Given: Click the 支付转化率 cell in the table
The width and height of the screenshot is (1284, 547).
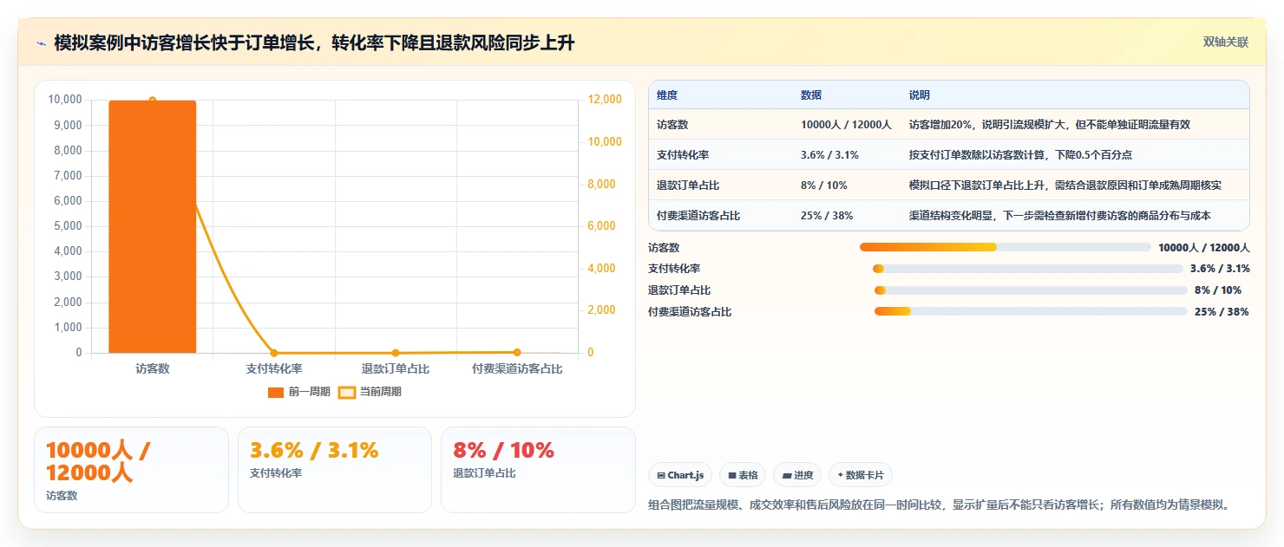Looking at the screenshot, I should pyautogui.click(x=683, y=155).
